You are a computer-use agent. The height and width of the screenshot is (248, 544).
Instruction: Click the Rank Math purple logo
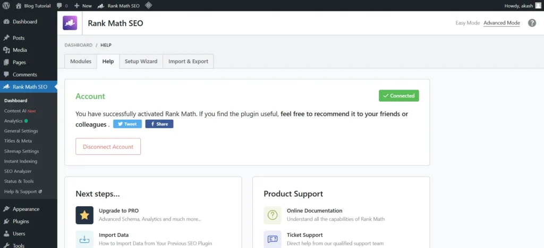(x=70, y=23)
